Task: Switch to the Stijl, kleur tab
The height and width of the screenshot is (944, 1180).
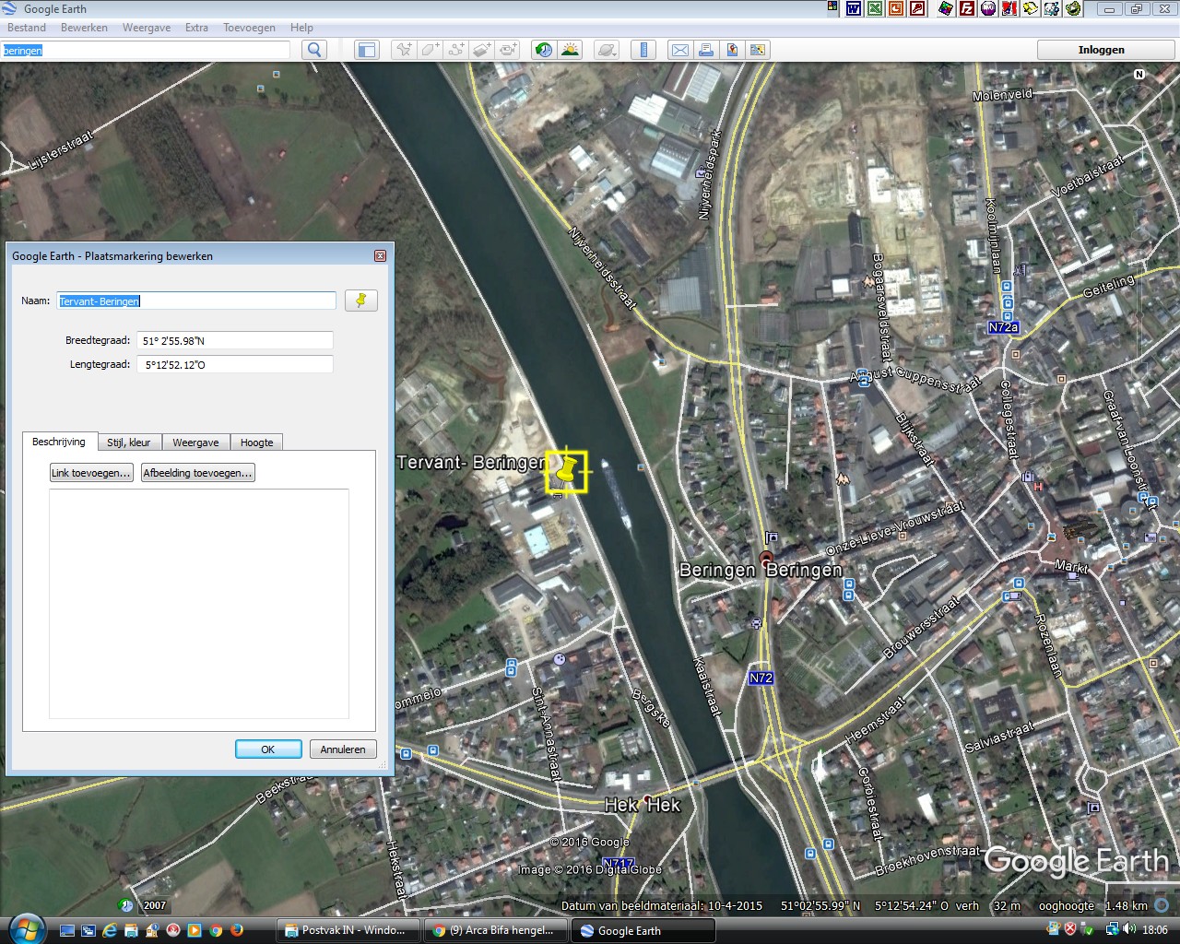Action: tap(129, 442)
